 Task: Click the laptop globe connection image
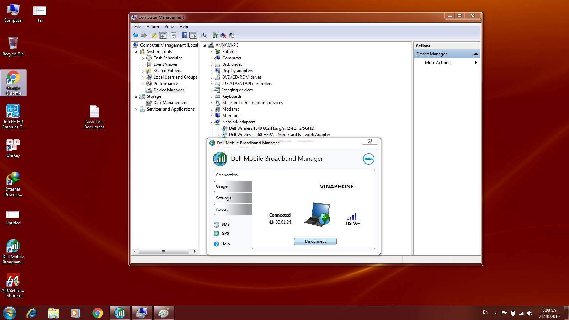click(317, 214)
